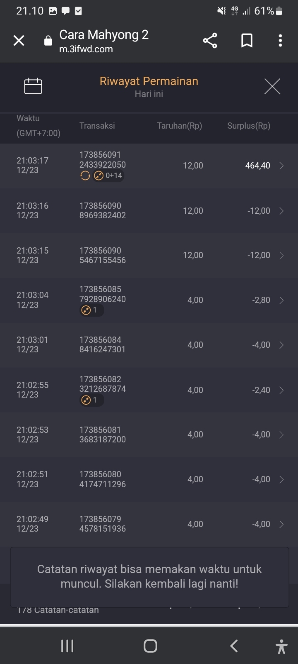Select transaction 173856080 4174711296
This screenshot has height=664, width=298.
pyautogui.click(x=102, y=479)
